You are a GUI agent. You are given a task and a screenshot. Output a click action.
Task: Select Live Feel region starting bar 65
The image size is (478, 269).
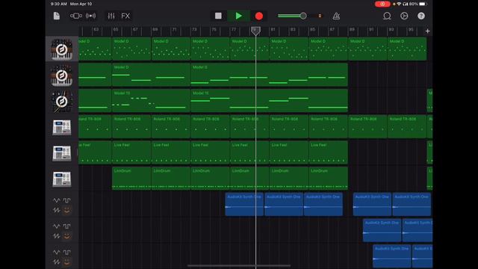(131, 152)
